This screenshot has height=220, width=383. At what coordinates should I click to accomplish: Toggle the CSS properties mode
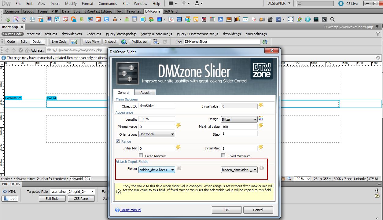pos(9,199)
